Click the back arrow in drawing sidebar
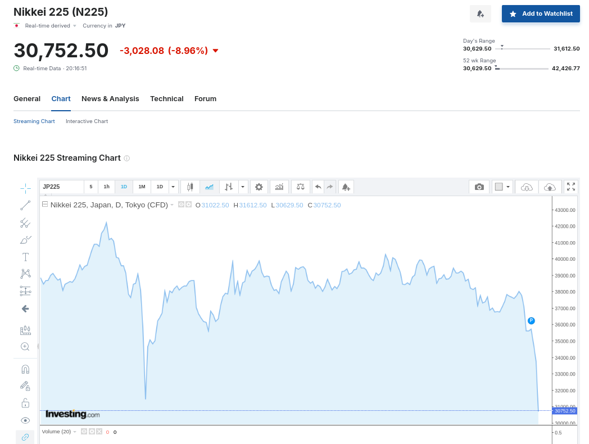Viewport: 589px width, 444px height. click(x=25, y=309)
